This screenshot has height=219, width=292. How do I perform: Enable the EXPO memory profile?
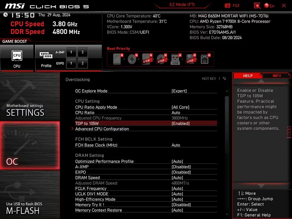pos(146,172)
